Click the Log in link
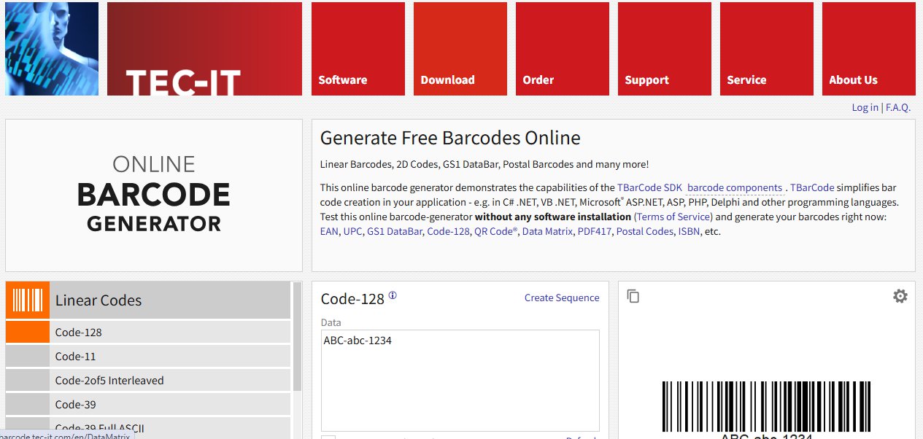Viewport: 923px width, 439px height. click(865, 106)
